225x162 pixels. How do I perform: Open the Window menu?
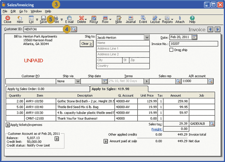click(36, 11)
